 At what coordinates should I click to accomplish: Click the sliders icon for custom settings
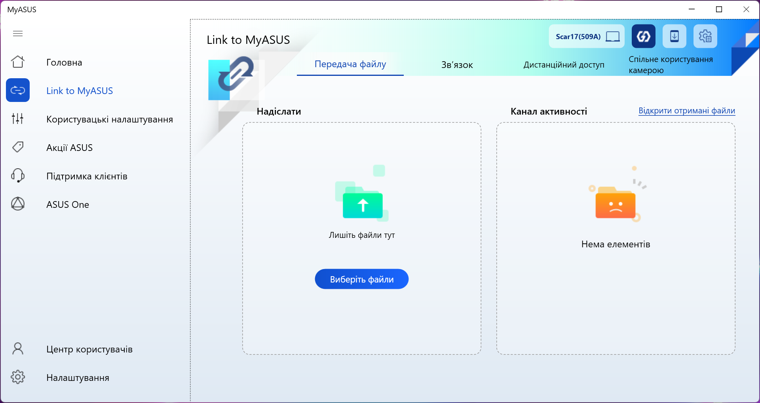tap(18, 119)
